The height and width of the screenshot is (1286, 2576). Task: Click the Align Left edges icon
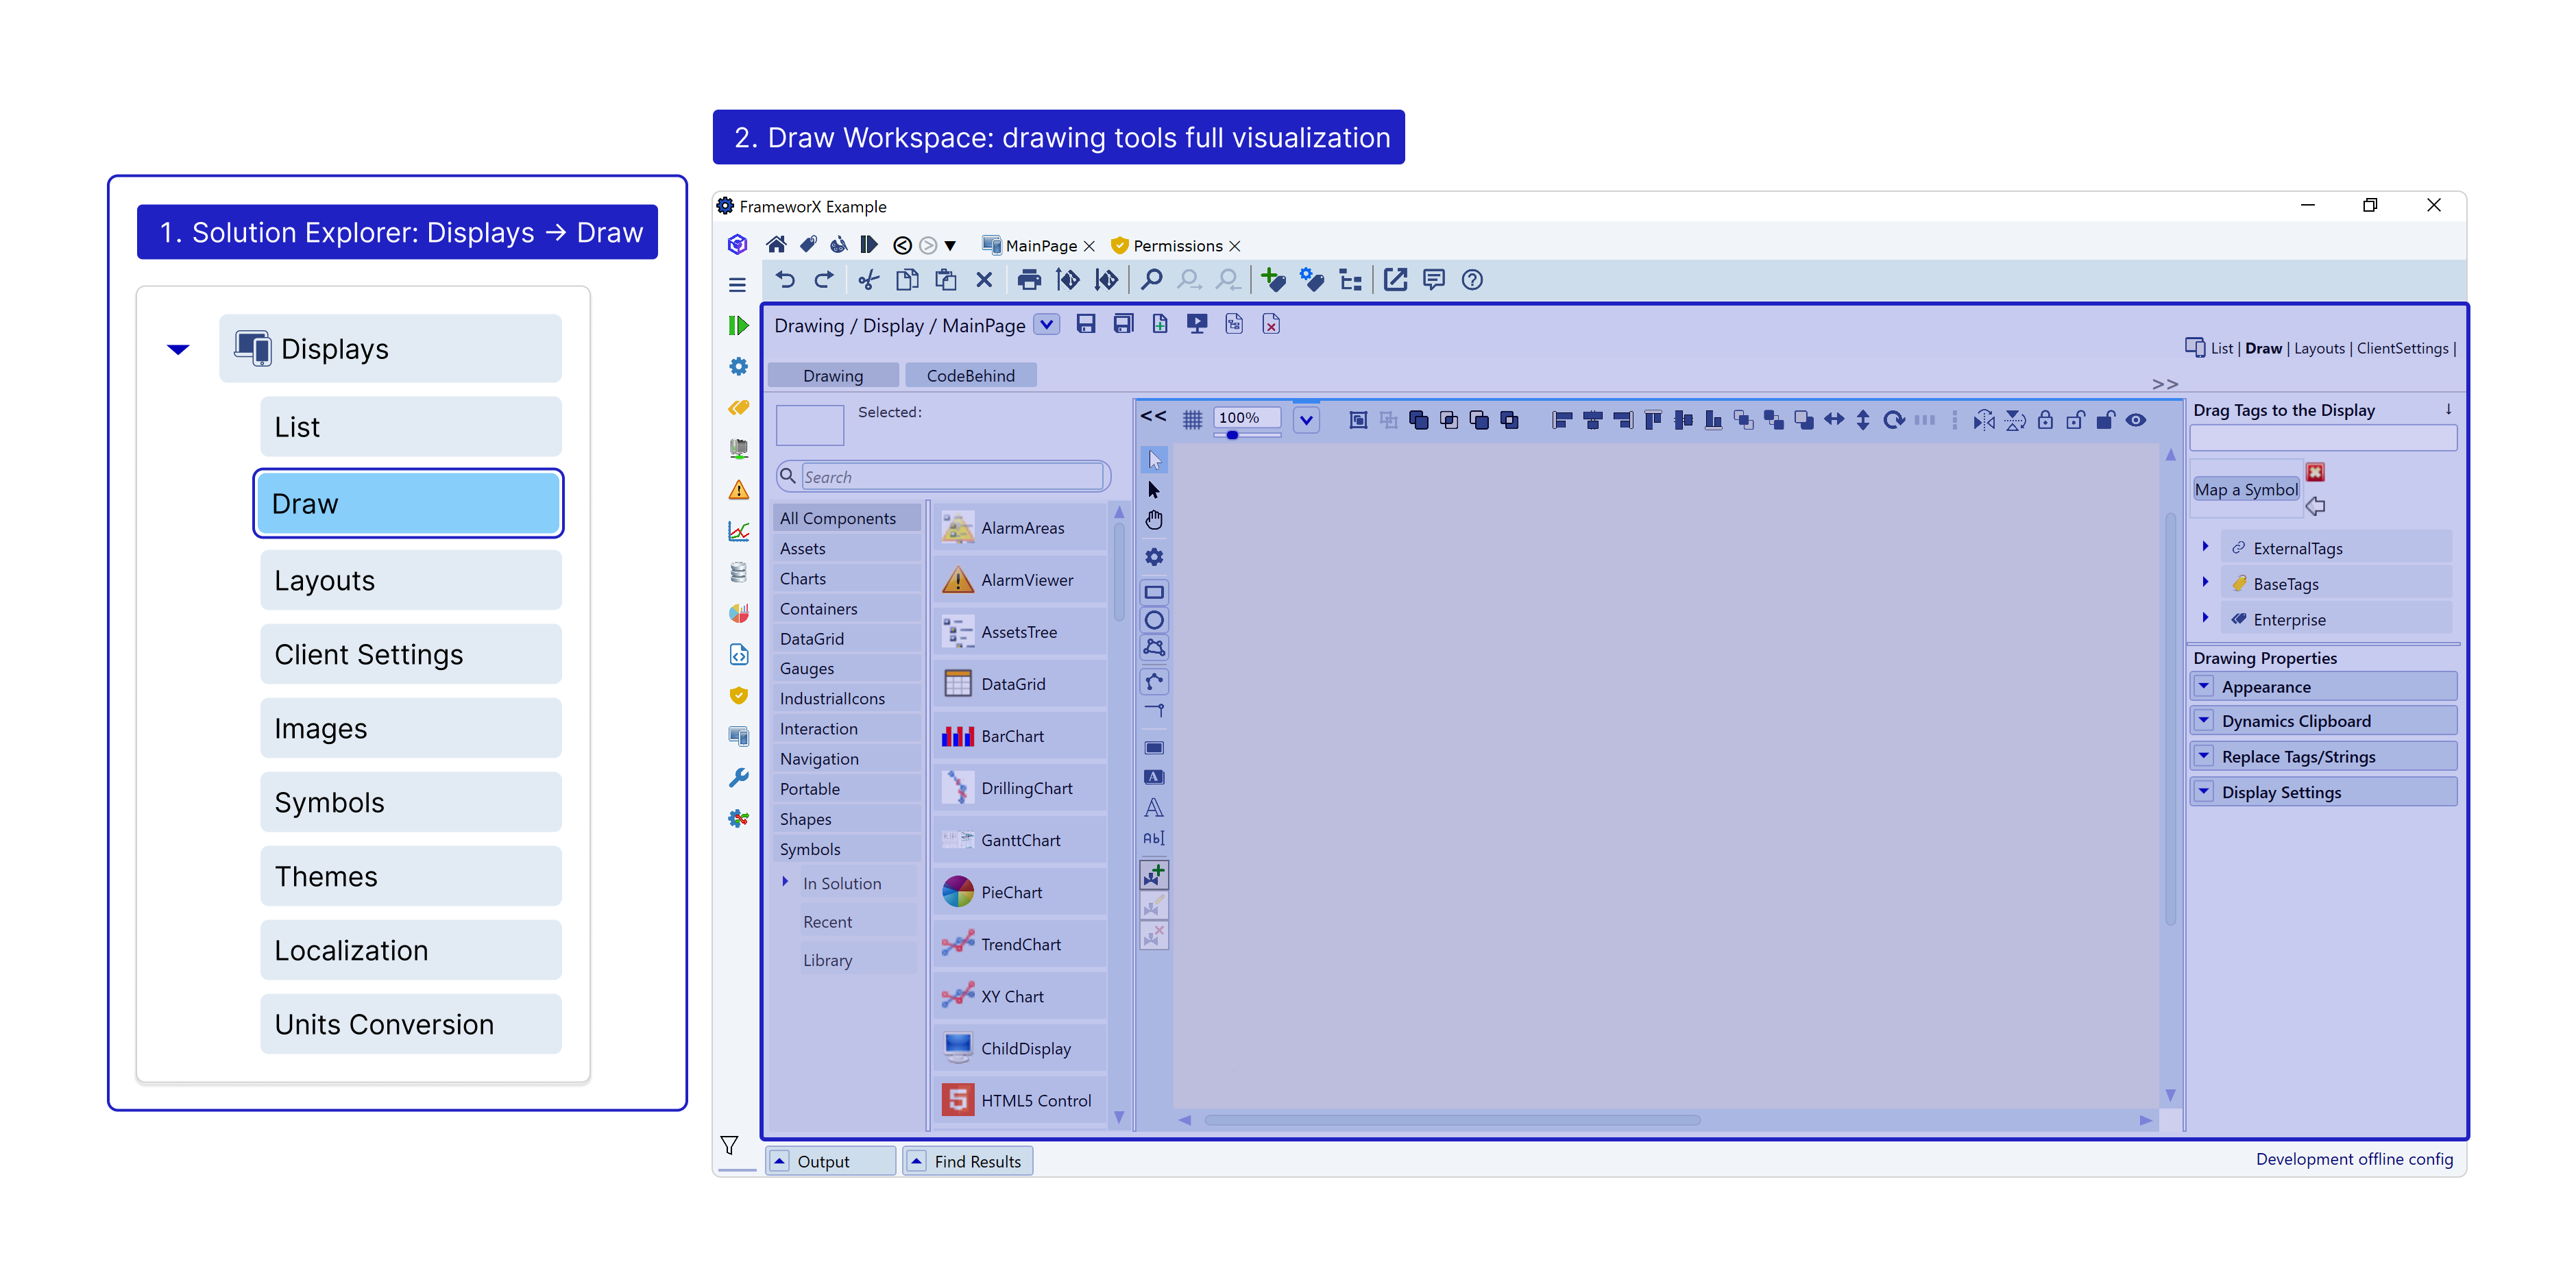pos(1562,420)
